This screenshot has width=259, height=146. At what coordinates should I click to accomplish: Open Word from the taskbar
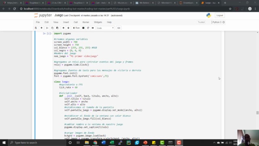point(104,142)
